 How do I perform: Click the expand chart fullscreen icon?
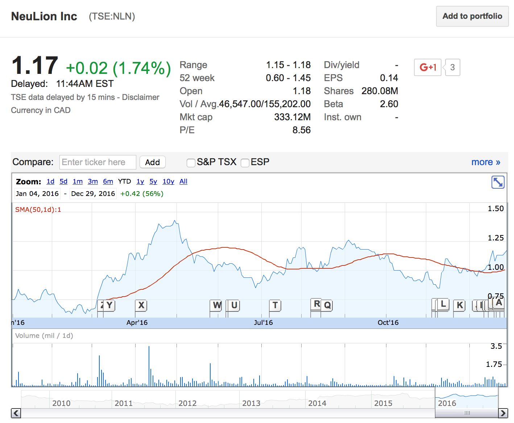click(498, 182)
